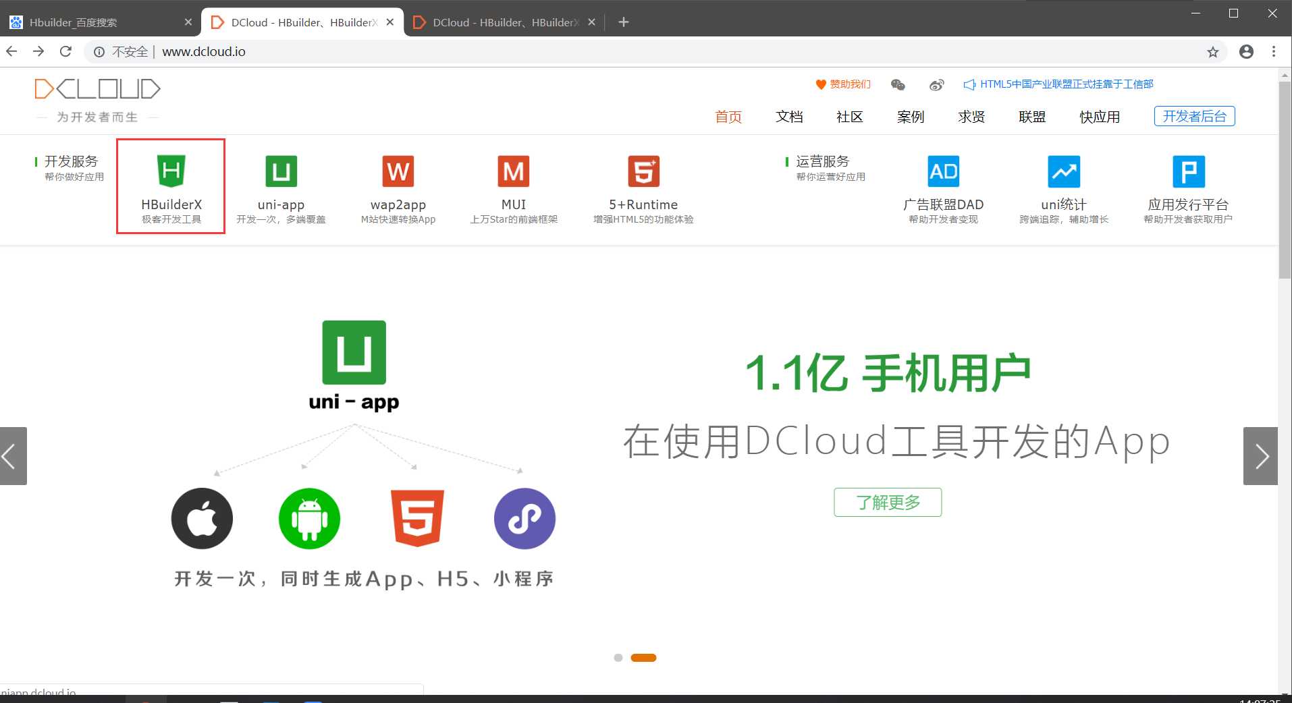Select the wap2app W icon

pyautogui.click(x=398, y=171)
